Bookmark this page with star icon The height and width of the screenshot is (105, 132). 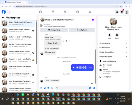[x=121, y=7]
